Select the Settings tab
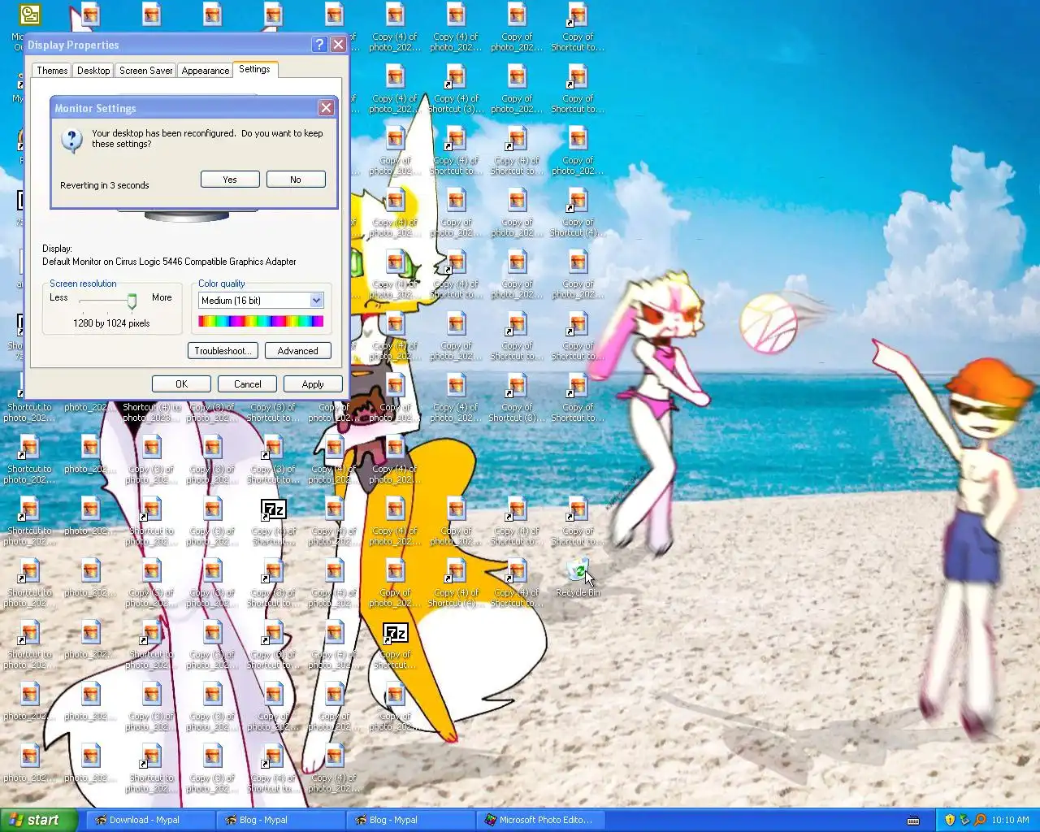Screen dimensions: 1040x832 click(x=254, y=69)
